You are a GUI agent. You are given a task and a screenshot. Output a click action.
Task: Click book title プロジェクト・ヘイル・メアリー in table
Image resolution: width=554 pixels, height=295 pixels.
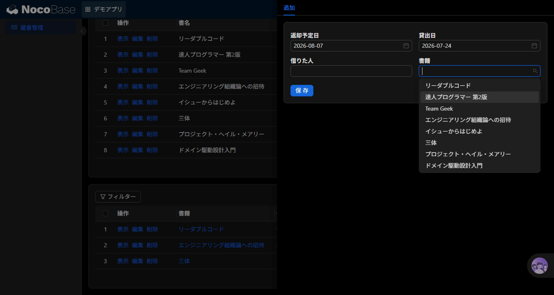[221, 134]
